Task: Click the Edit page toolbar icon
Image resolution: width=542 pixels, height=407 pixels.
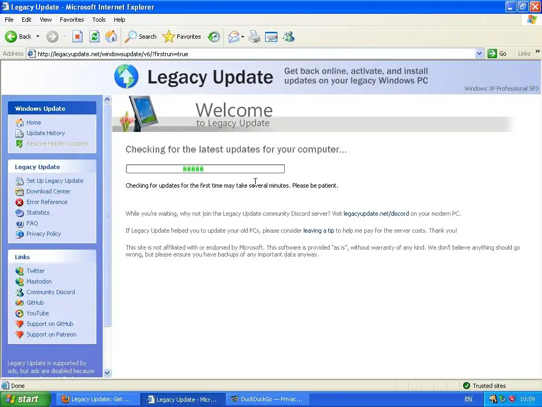Action: click(x=272, y=37)
